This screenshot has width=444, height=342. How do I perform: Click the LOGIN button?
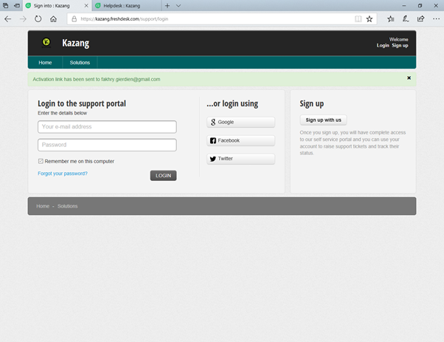pos(163,176)
